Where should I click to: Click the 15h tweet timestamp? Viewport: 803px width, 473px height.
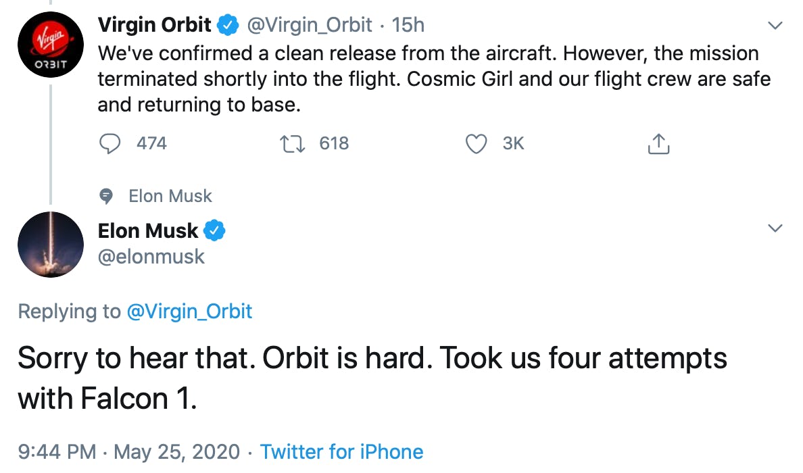coord(408,26)
